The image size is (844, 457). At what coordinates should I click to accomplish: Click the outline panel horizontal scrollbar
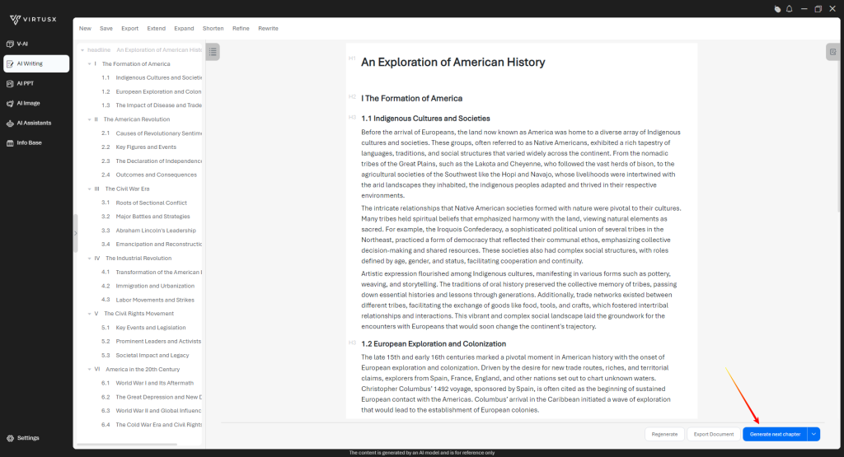tap(127, 445)
